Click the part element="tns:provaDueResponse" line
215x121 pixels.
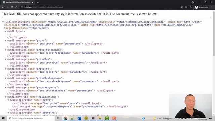tap(64, 81)
